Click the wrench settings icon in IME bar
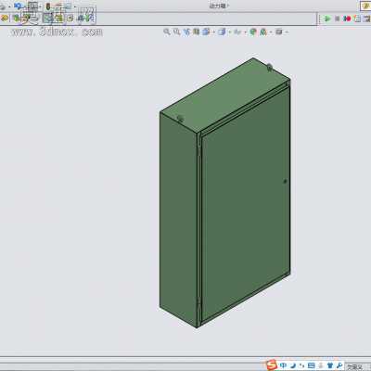 pyautogui.click(x=339, y=365)
